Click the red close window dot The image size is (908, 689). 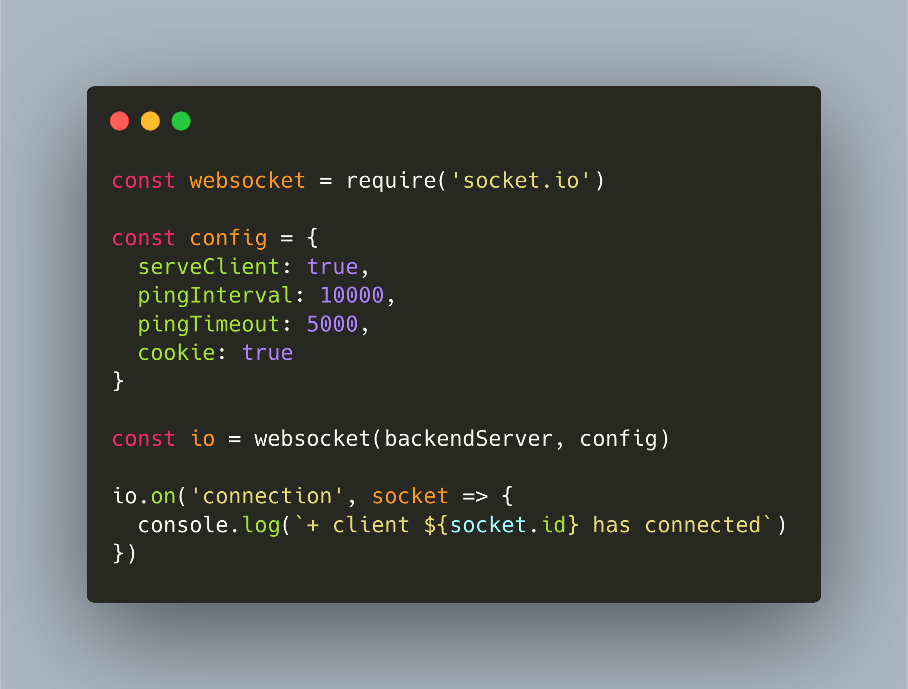(119, 121)
